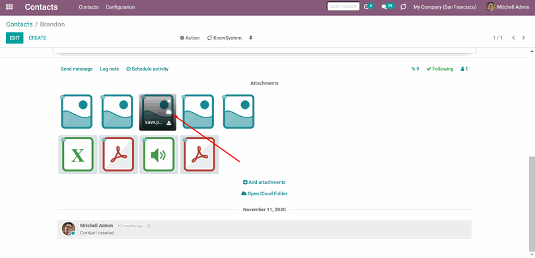Download the save.p... attachment
This screenshot has width=535, height=258.
(168, 123)
